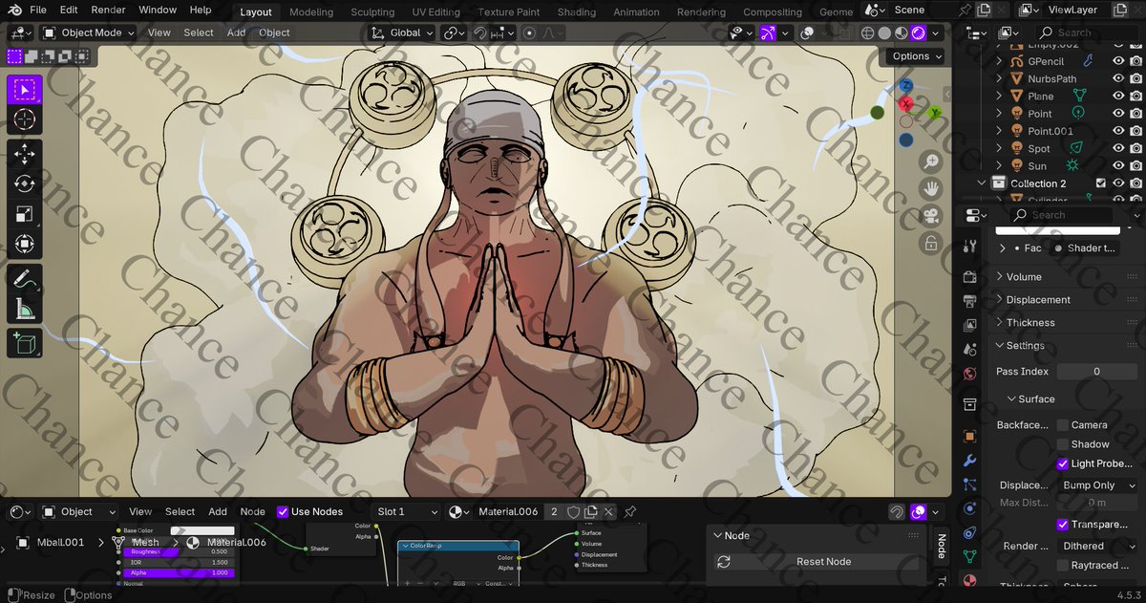Open the Modifiers properties wrench tab

[970, 461]
